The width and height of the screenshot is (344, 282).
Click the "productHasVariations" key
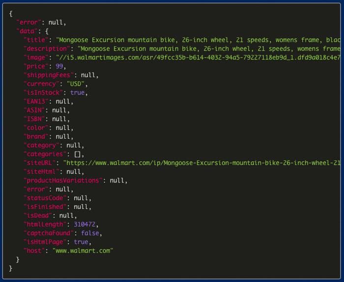64,181
